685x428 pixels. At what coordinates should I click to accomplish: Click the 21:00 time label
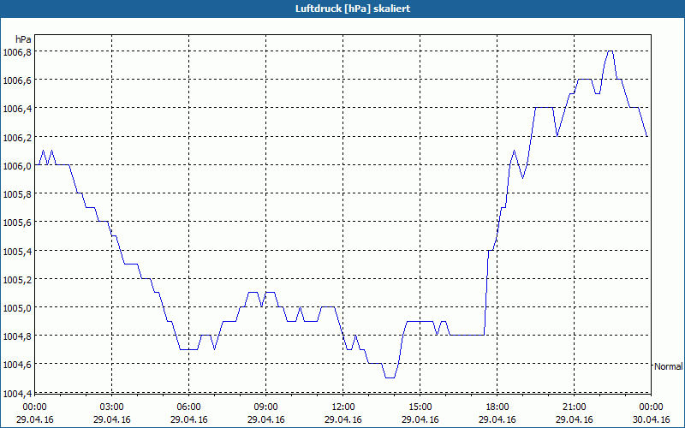coord(574,407)
